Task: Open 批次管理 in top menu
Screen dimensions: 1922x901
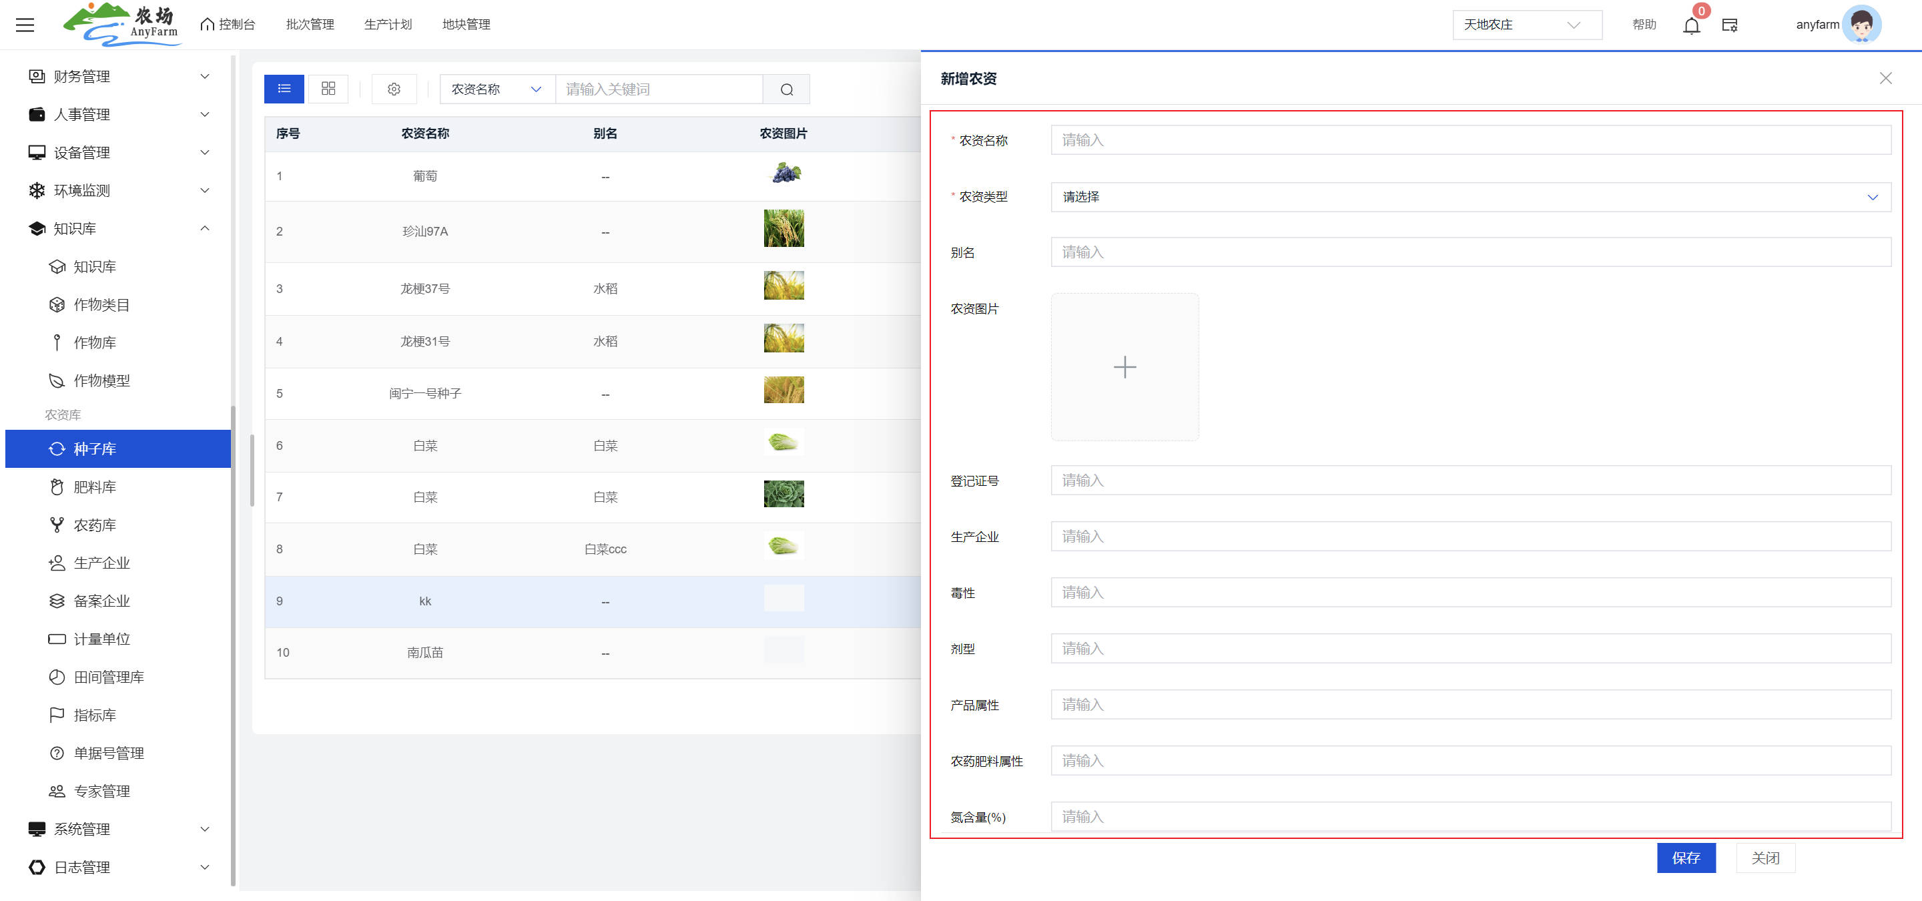Action: 310,25
